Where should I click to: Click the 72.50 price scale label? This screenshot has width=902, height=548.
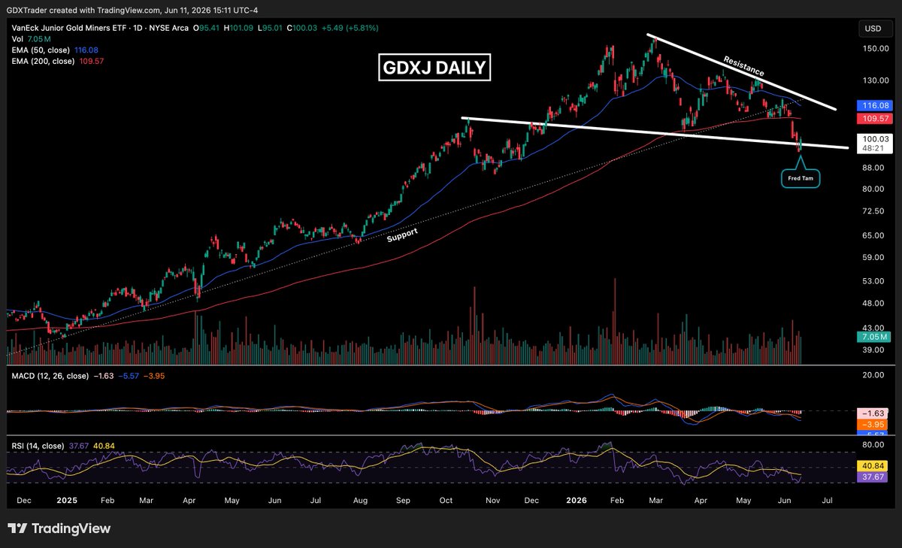click(x=874, y=211)
